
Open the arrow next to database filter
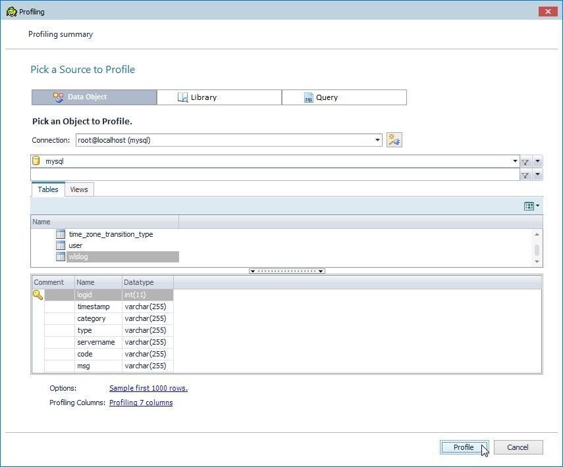(537, 161)
